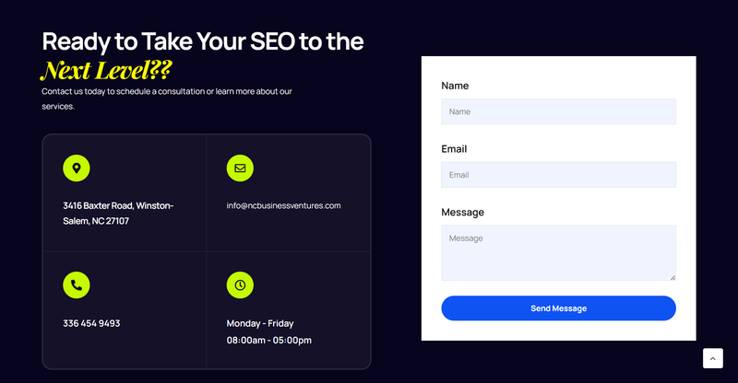Focus the Name input field

tap(558, 111)
